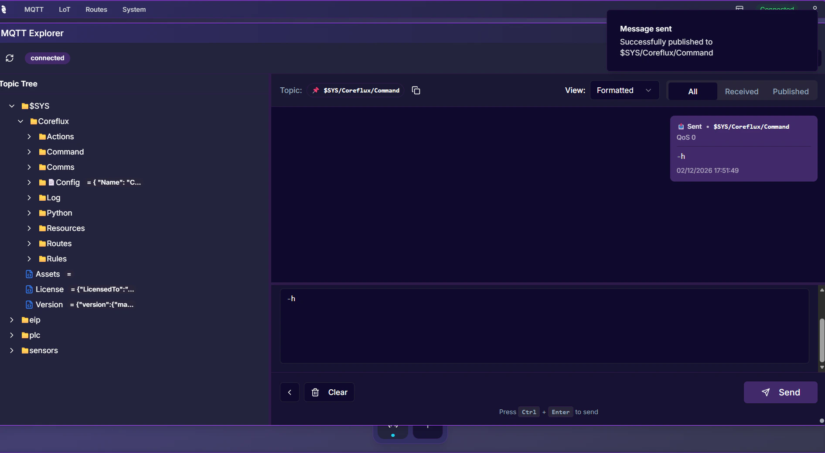Expand the Comms folder chevron
Image resolution: width=825 pixels, height=453 pixels.
coord(29,167)
